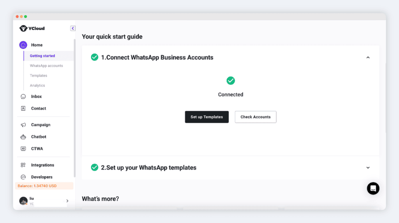The height and width of the screenshot is (223, 399).
Task: Click the Balance 1.34740 USD banner
Action: click(x=44, y=186)
